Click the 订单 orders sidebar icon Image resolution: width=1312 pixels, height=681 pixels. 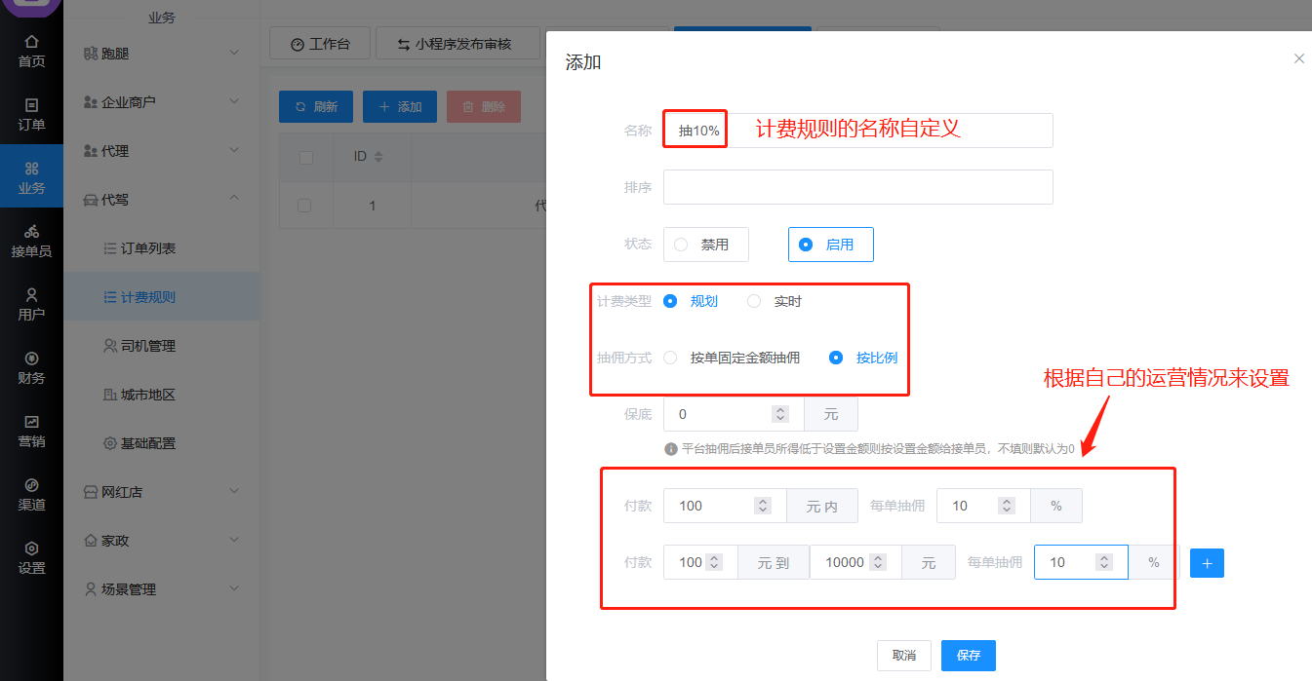tap(31, 114)
